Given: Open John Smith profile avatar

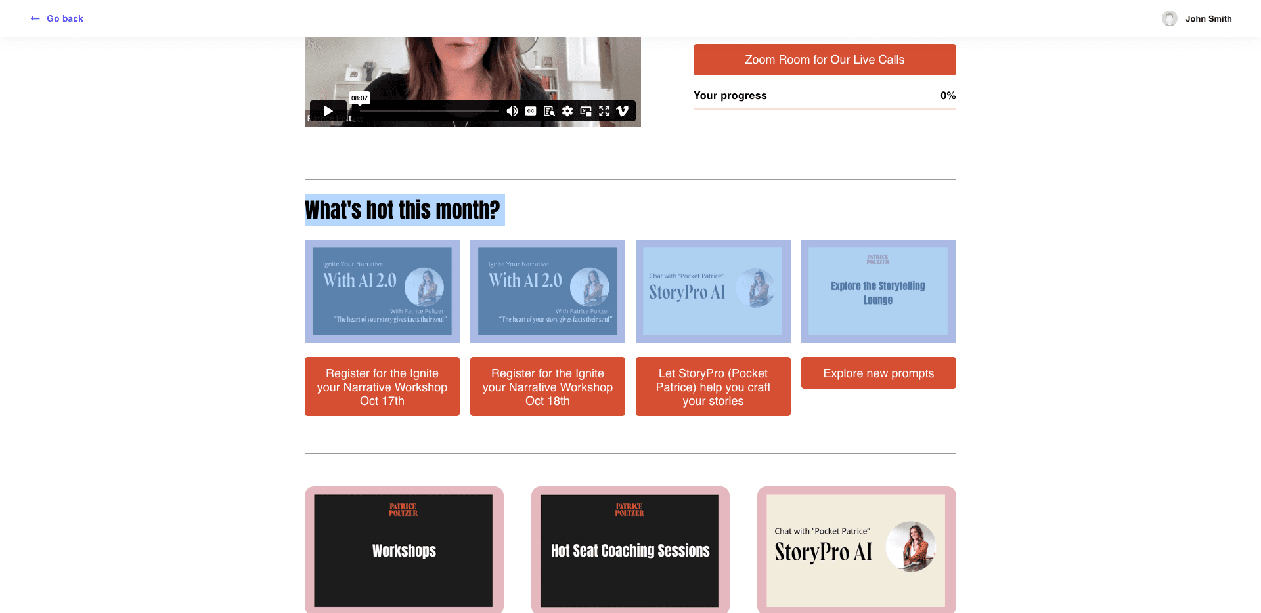Looking at the screenshot, I should pyautogui.click(x=1170, y=18).
